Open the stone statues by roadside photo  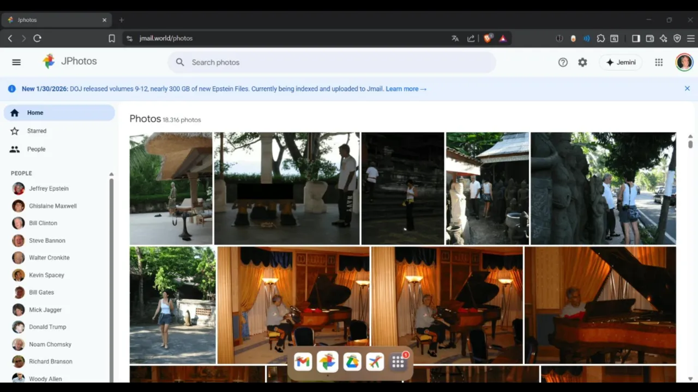tap(603, 188)
